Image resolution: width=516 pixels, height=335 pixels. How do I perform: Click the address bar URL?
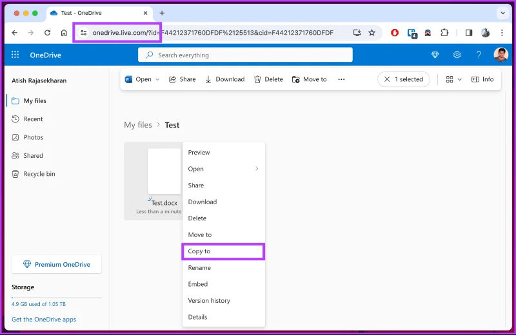pos(213,33)
